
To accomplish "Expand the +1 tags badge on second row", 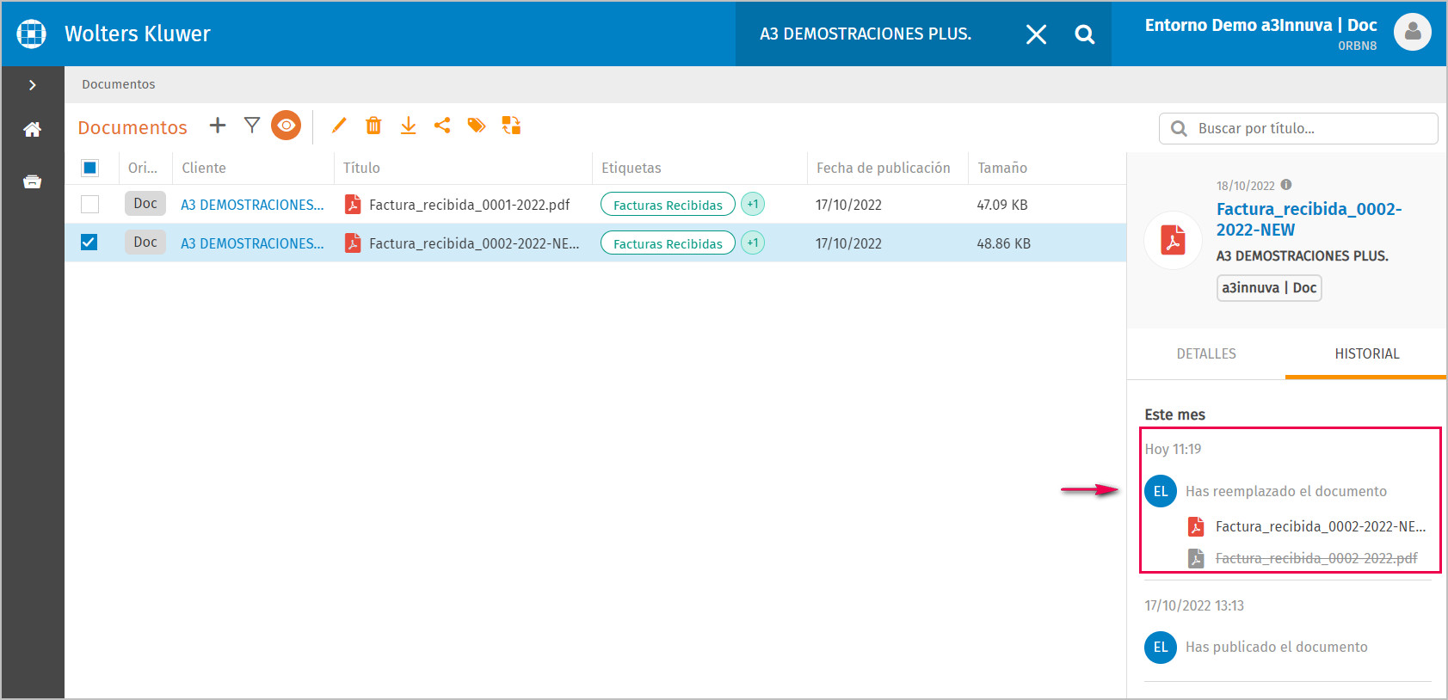I will pos(753,243).
